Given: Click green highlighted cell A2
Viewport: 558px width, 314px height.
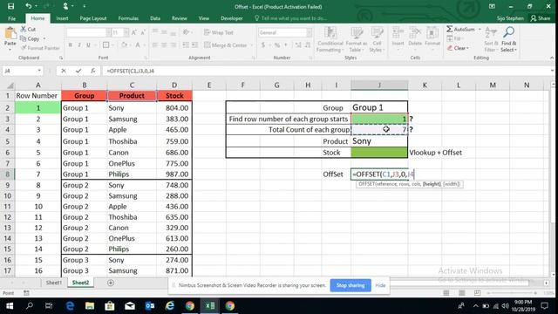Looking at the screenshot, I should (x=37, y=108).
